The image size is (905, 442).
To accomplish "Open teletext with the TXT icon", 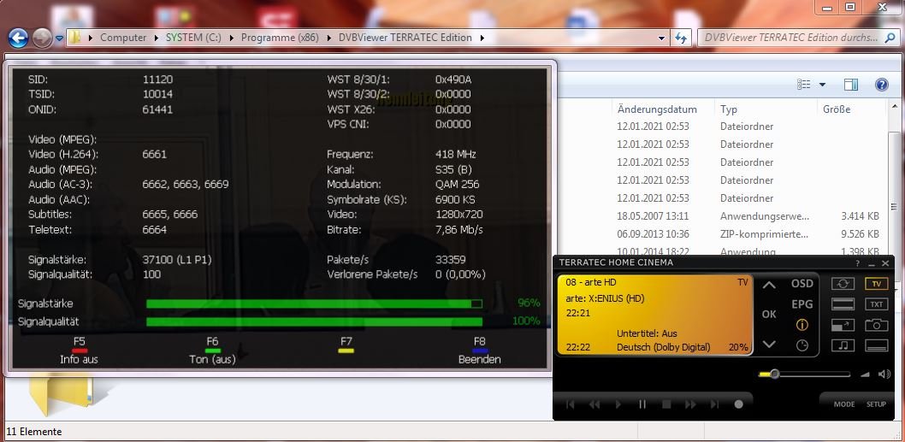I will click(876, 304).
